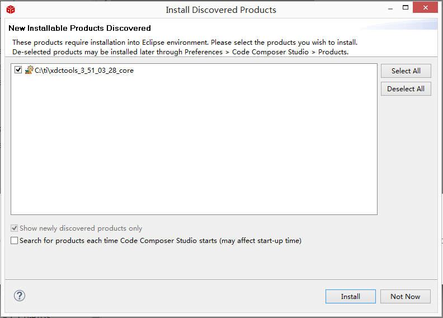Click the New Installable Products Discovered heading
This screenshot has height=318, width=443.
click(79, 28)
